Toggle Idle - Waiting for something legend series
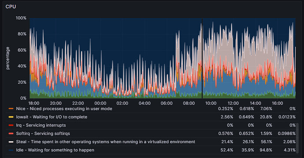The width and height of the screenshot is (304, 158). (x=55, y=150)
